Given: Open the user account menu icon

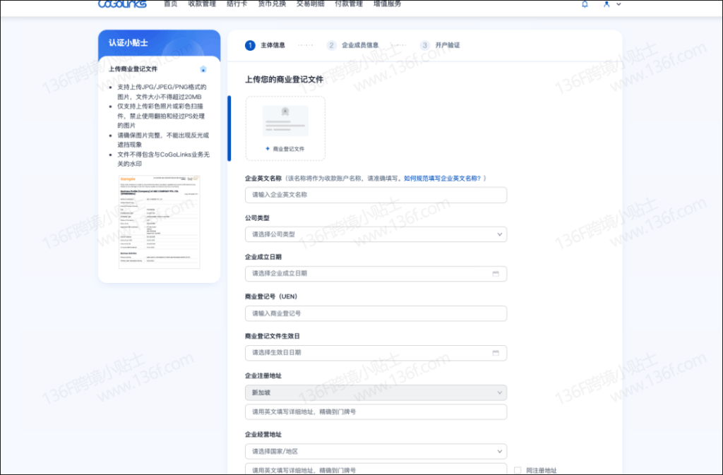Looking at the screenshot, I should 607,4.
